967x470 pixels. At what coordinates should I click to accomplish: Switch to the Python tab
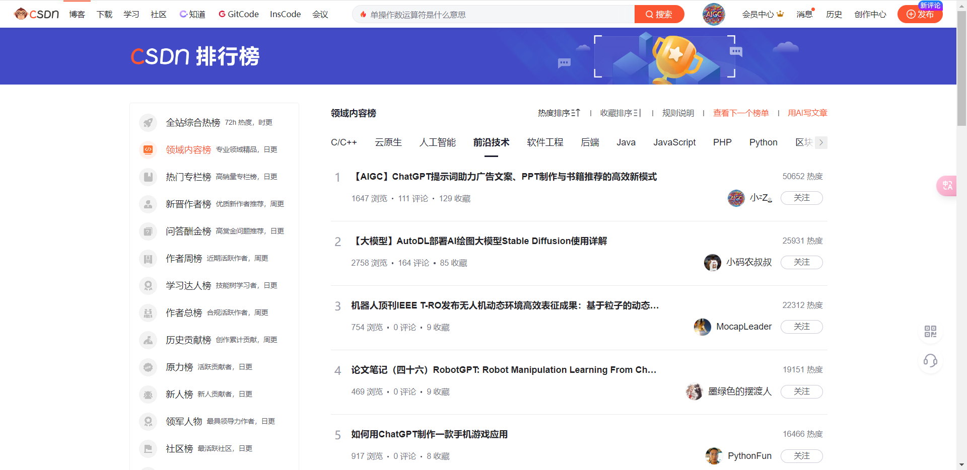764,142
